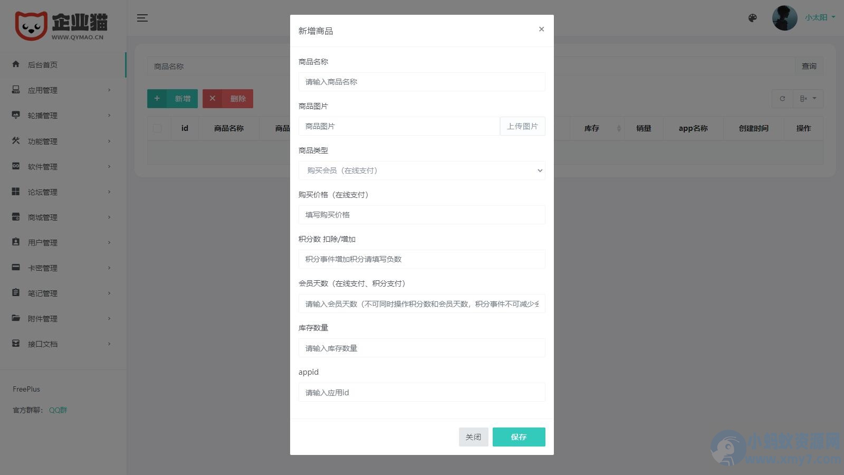Open the column visibility dropdown above table
This screenshot has width=844, height=475.
pos(808,98)
